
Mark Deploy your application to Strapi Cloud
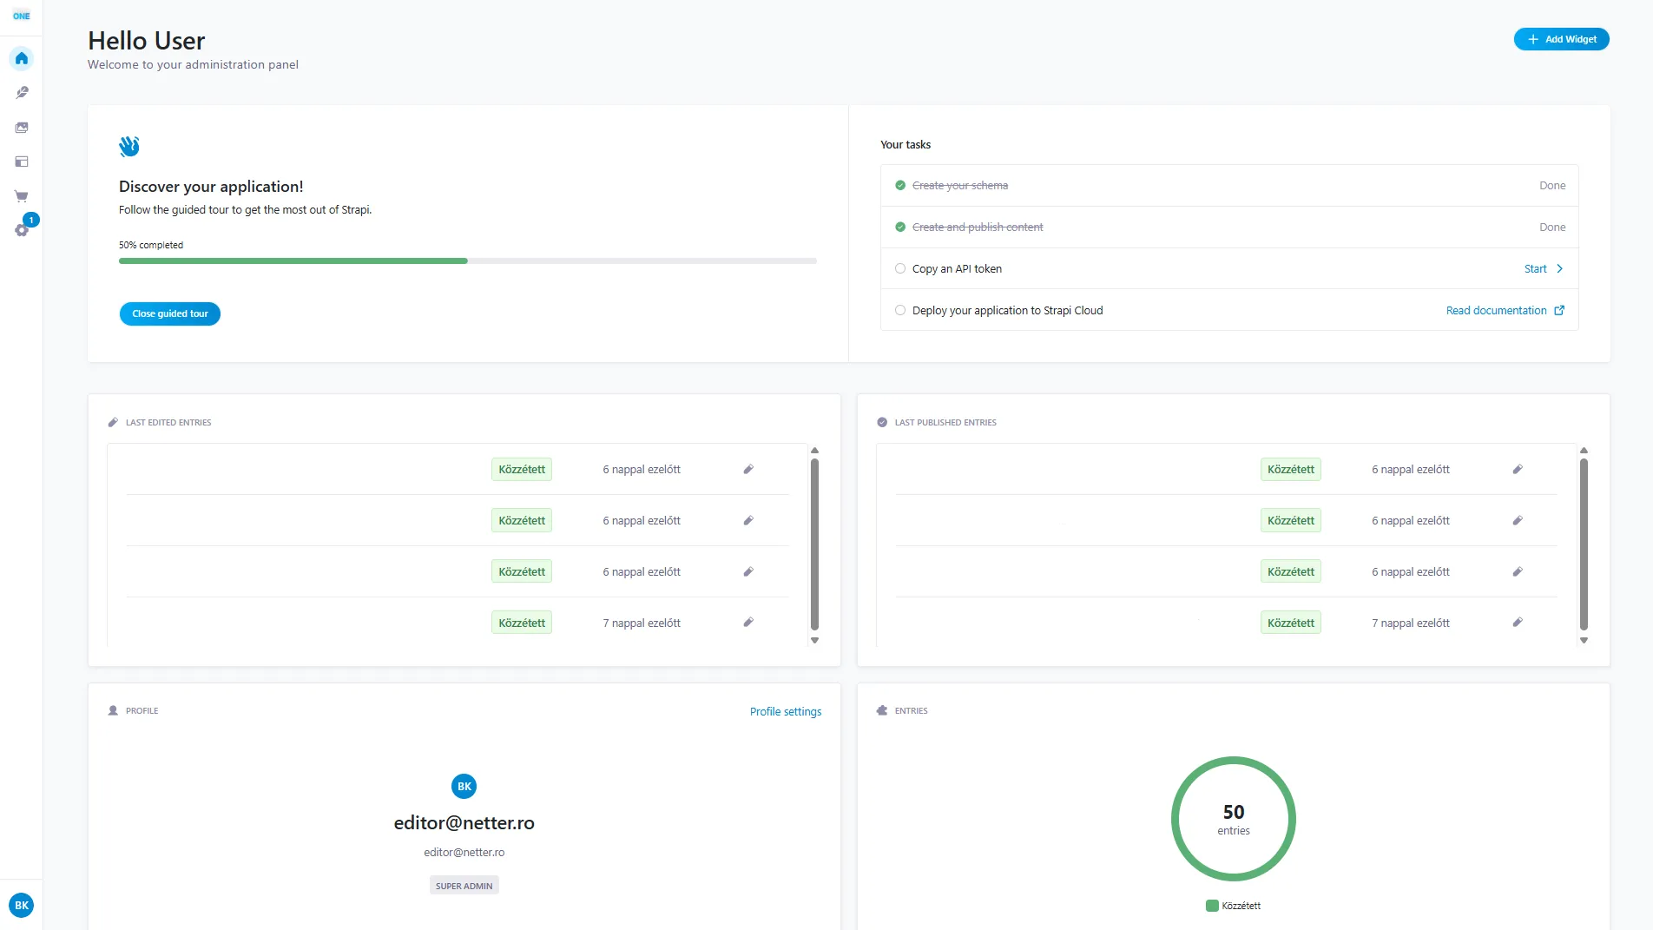click(x=900, y=310)
